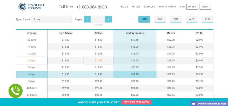Click the pages number input field

[98, 19]
